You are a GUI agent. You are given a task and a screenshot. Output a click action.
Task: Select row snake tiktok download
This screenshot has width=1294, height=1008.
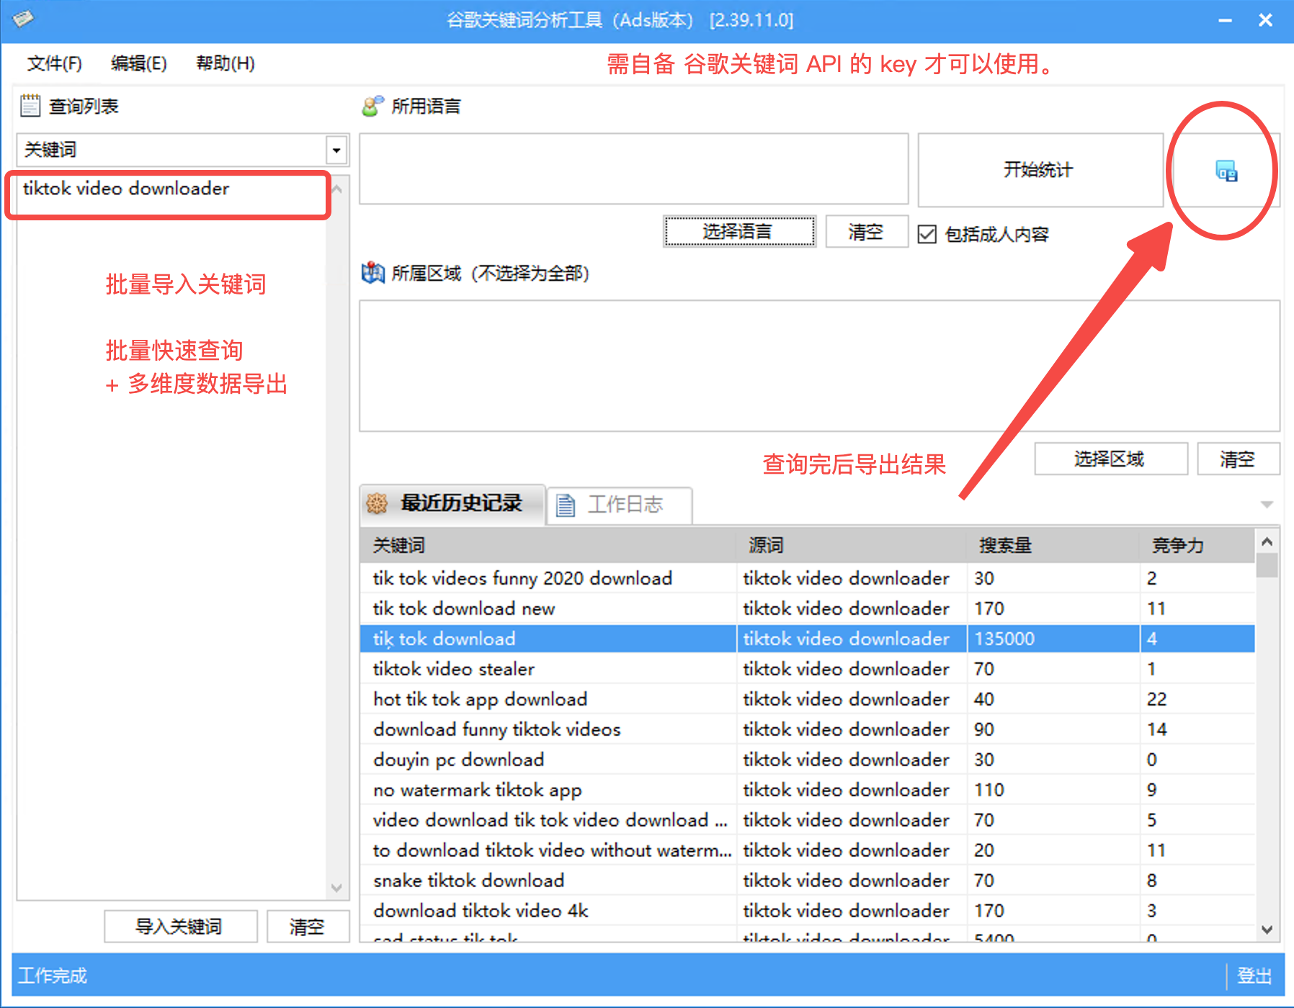point(807,881)
